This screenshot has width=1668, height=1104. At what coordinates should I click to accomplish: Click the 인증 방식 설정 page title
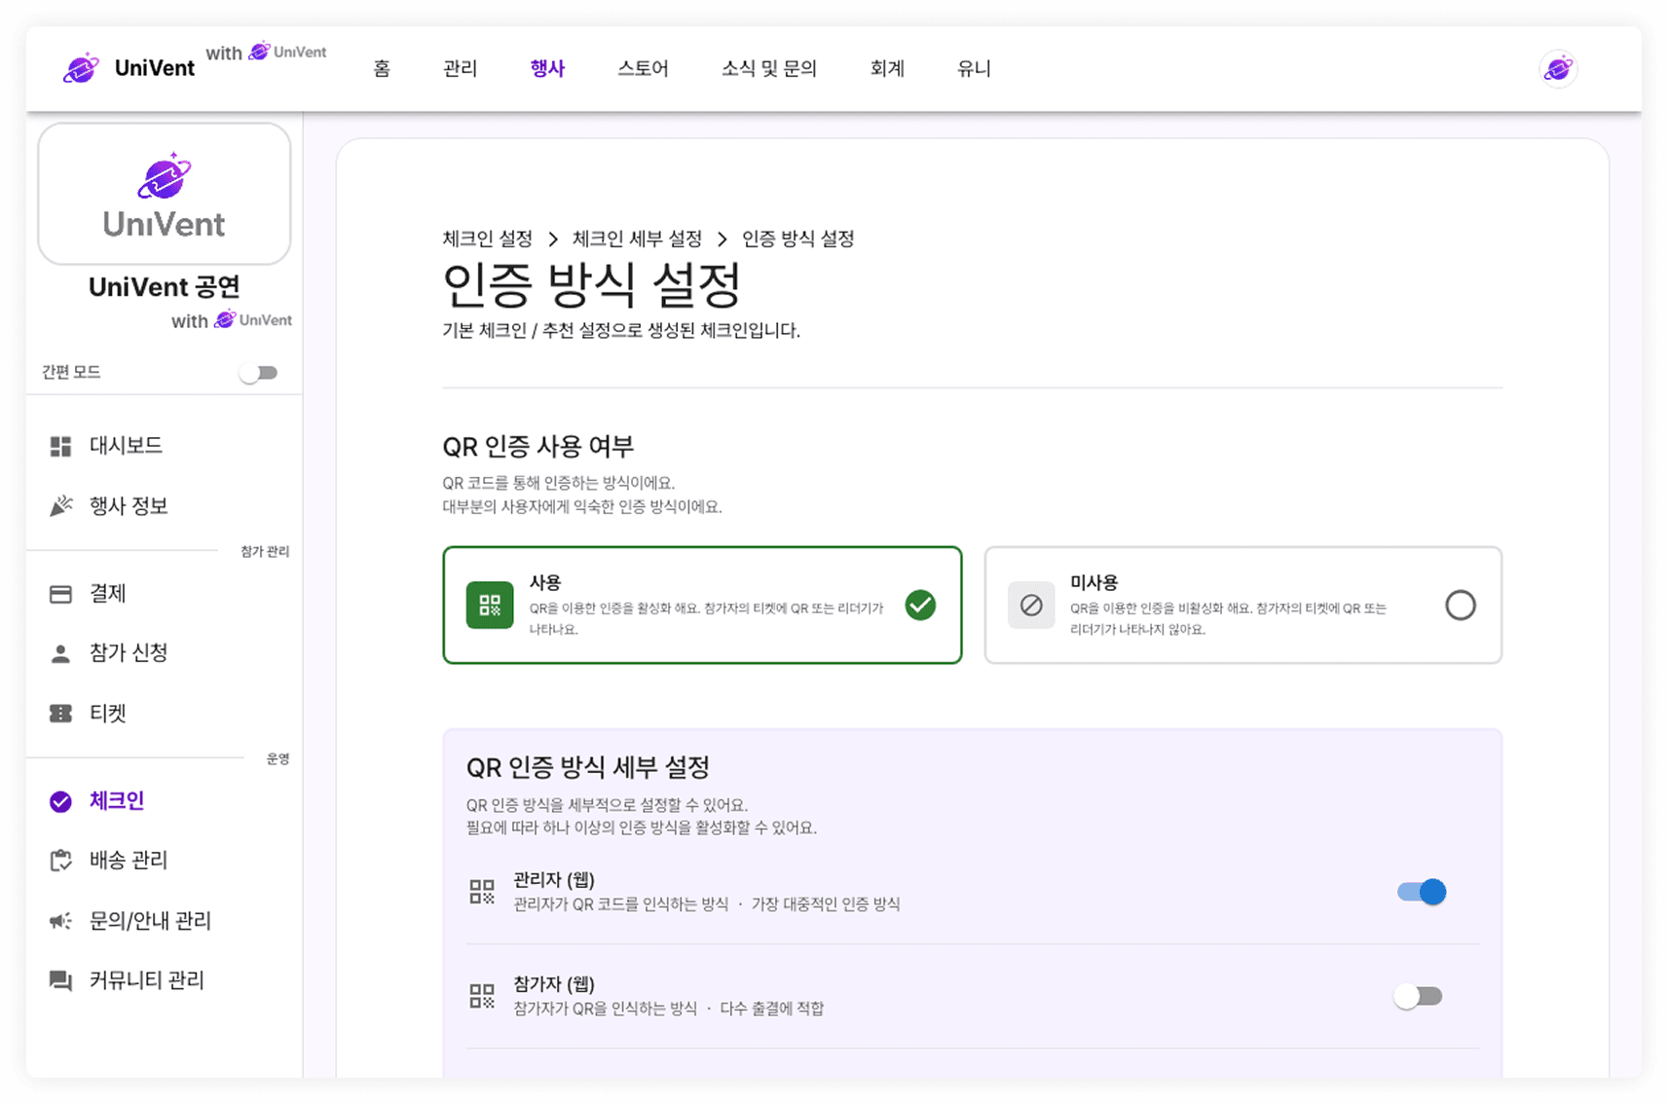(592, 285)
